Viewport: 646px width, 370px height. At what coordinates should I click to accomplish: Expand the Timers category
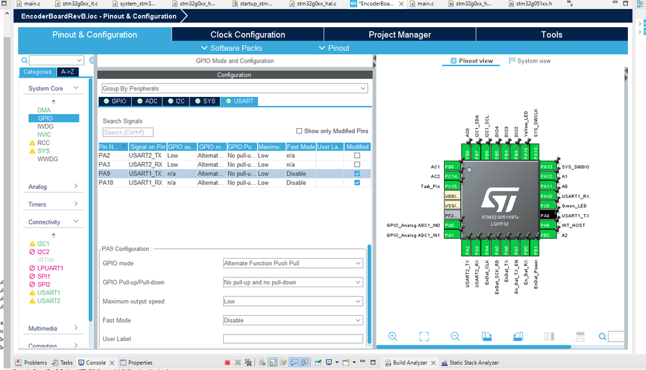53,204
